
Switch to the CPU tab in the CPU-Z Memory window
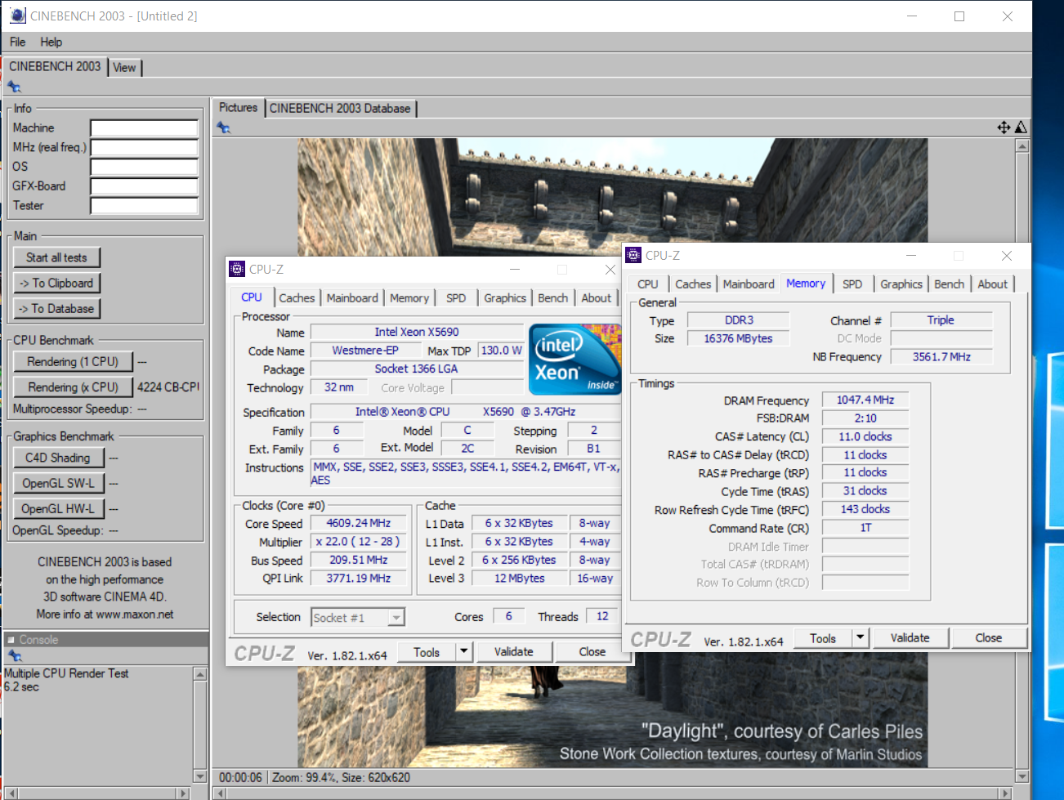[x=648, y=284]
